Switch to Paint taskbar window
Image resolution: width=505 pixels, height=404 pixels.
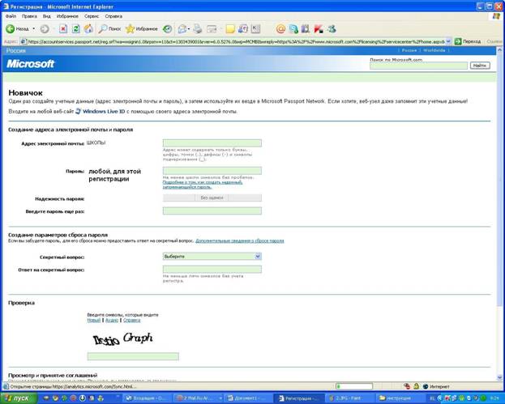pos(348,398)
